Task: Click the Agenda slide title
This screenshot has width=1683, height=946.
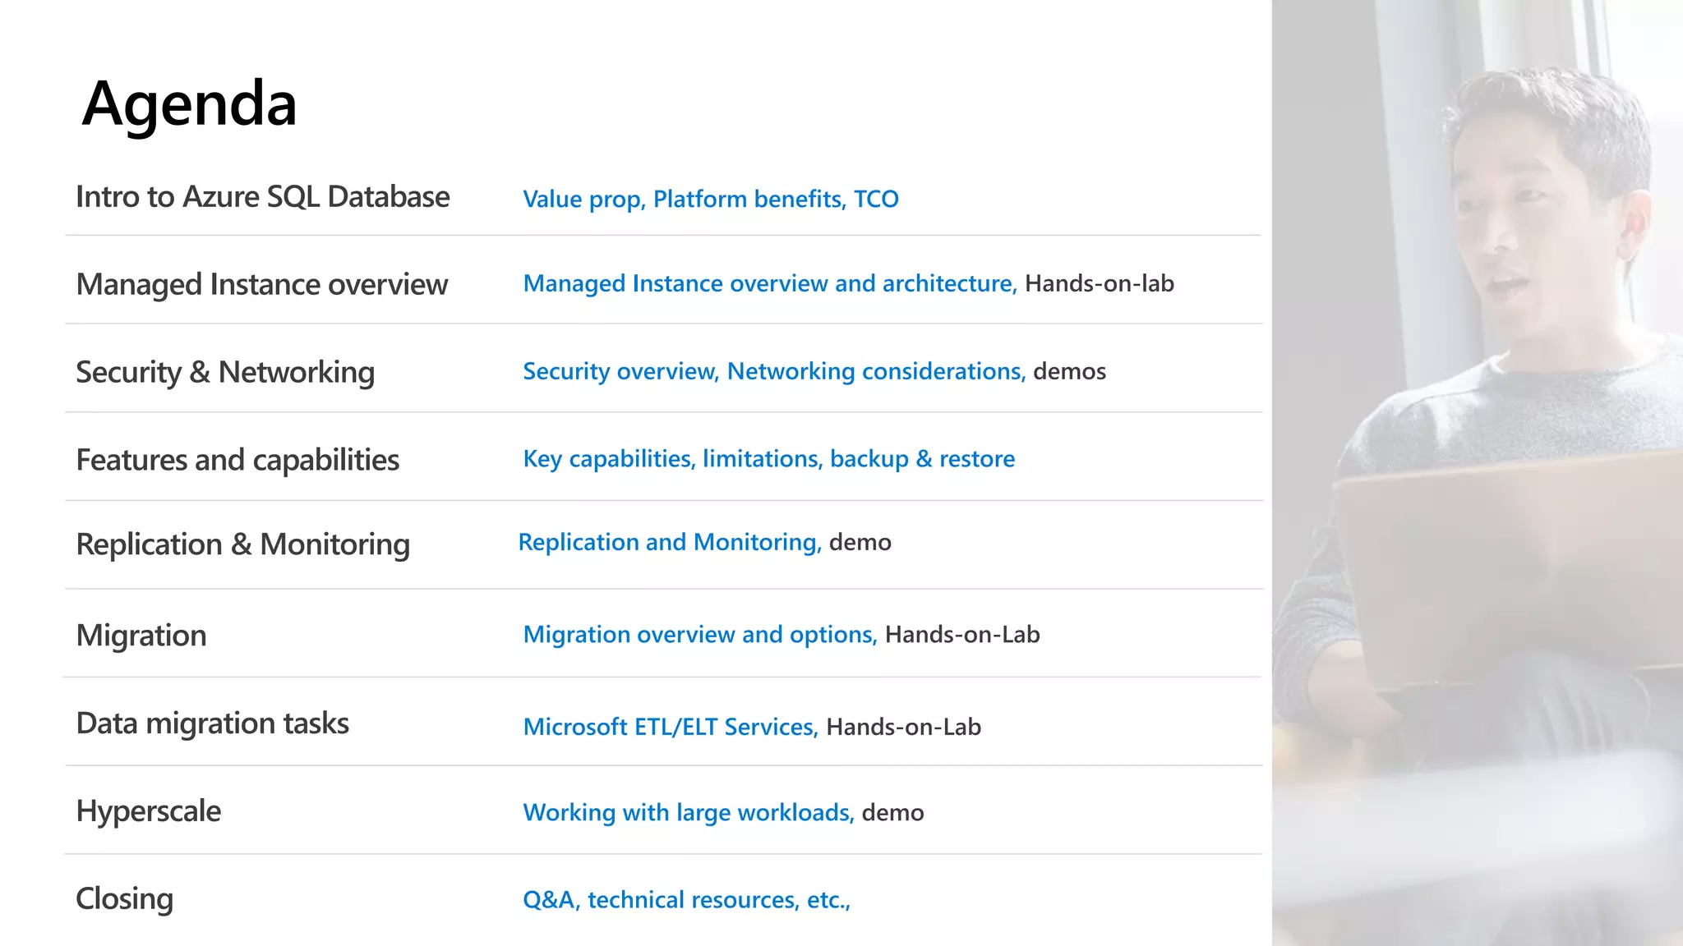Action: click(x=189, y=105)
